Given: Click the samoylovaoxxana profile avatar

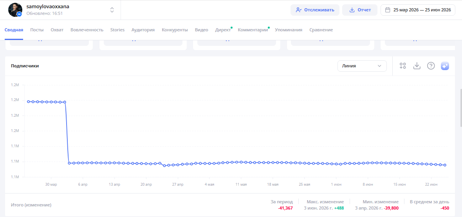Looking at the screenshot, I should tap(15, 10).
